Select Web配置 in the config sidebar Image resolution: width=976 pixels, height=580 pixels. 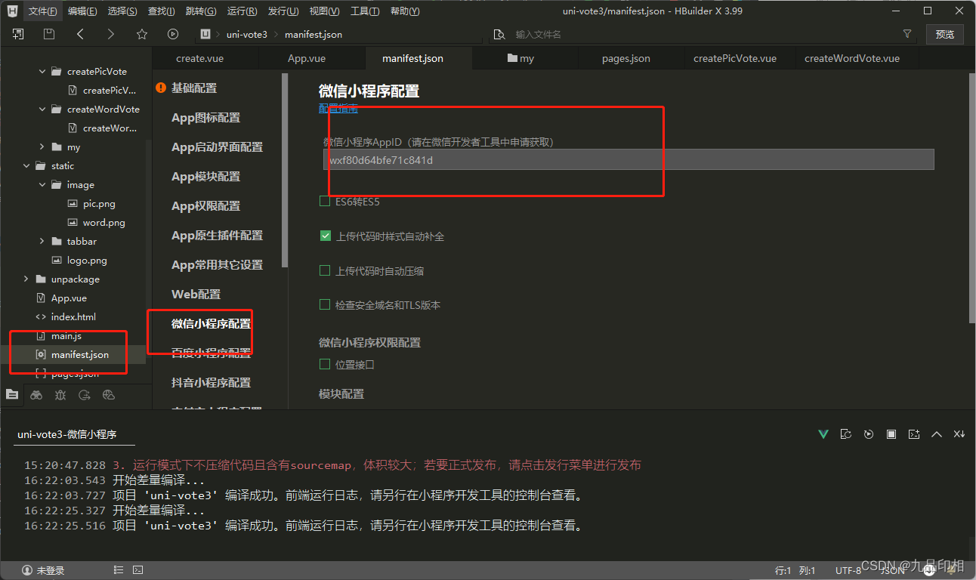click(196, 295)
